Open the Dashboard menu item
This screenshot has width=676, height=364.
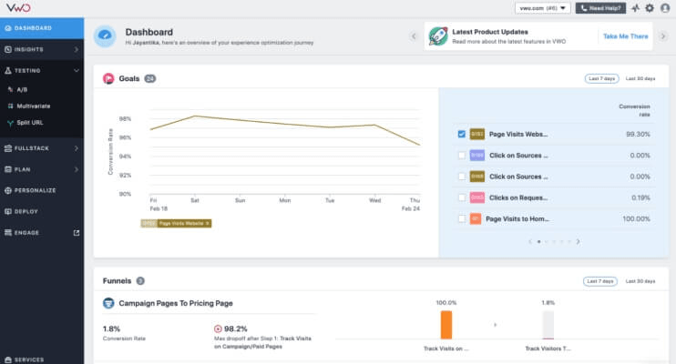[42, 28]
